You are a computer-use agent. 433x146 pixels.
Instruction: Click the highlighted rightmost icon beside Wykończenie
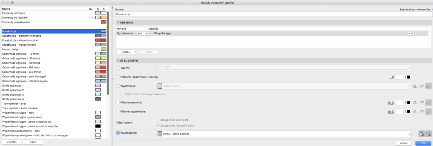tap(428, 134)
